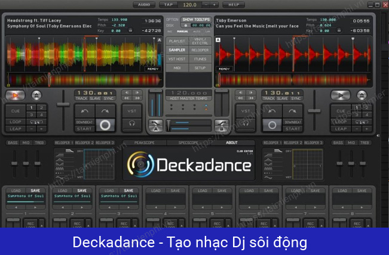Increase master tempo with plus button

214,5
